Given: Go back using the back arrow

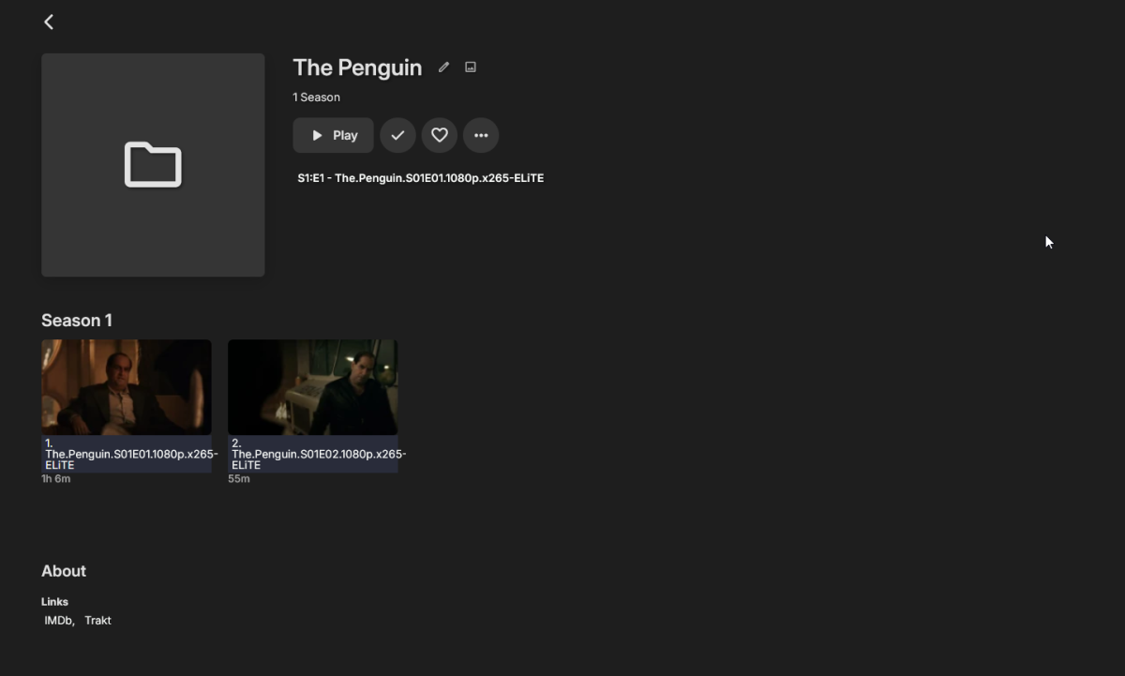Looking at the screenshot, I should 49,22.
